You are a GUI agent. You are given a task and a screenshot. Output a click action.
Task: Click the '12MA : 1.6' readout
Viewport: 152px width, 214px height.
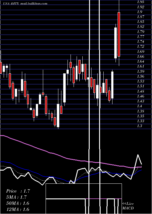click(x=18, y=209)
